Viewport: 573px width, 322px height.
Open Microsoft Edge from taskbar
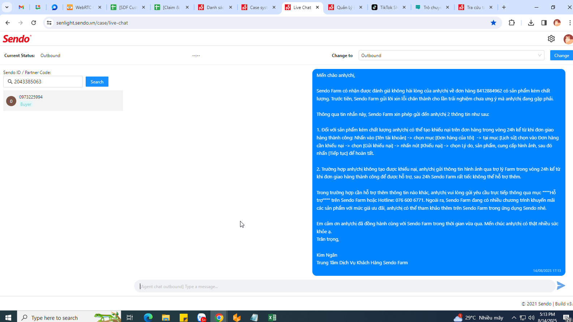148,318
